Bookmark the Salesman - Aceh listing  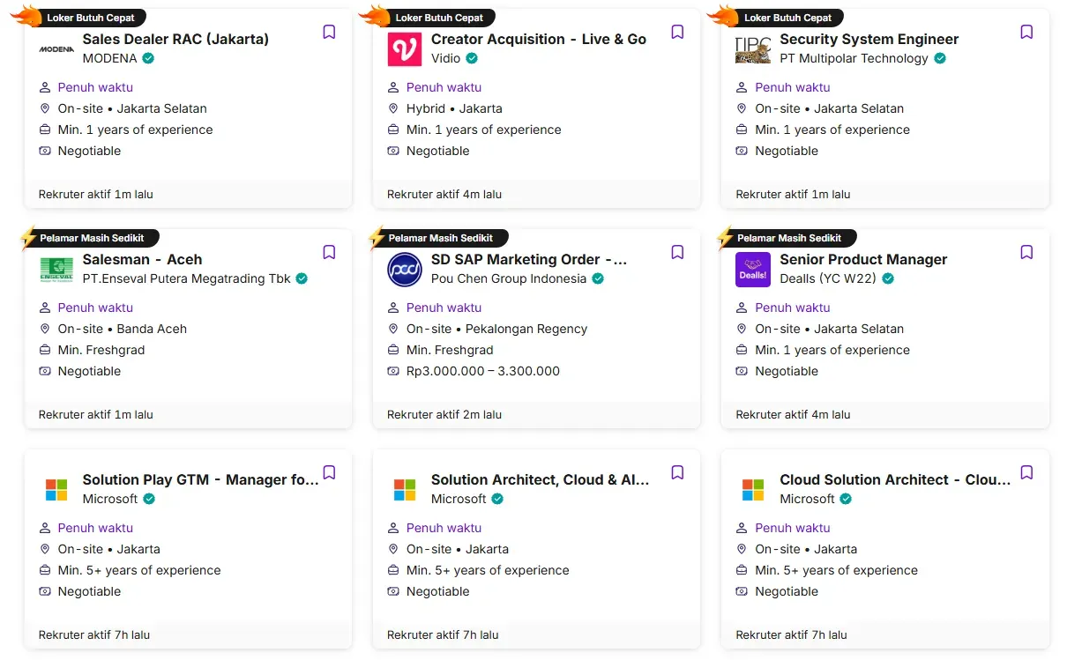coord(329,253)
